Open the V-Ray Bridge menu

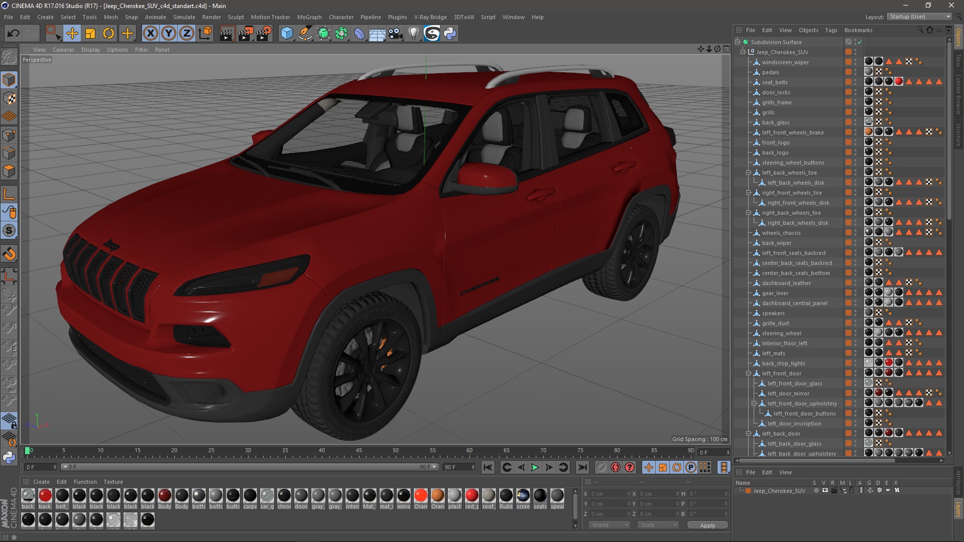pyautogui.click(x=430, y=17)
